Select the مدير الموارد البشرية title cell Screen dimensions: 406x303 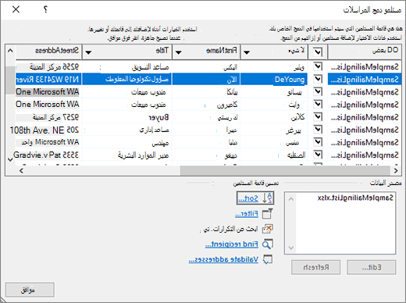[x=127, y=155]
